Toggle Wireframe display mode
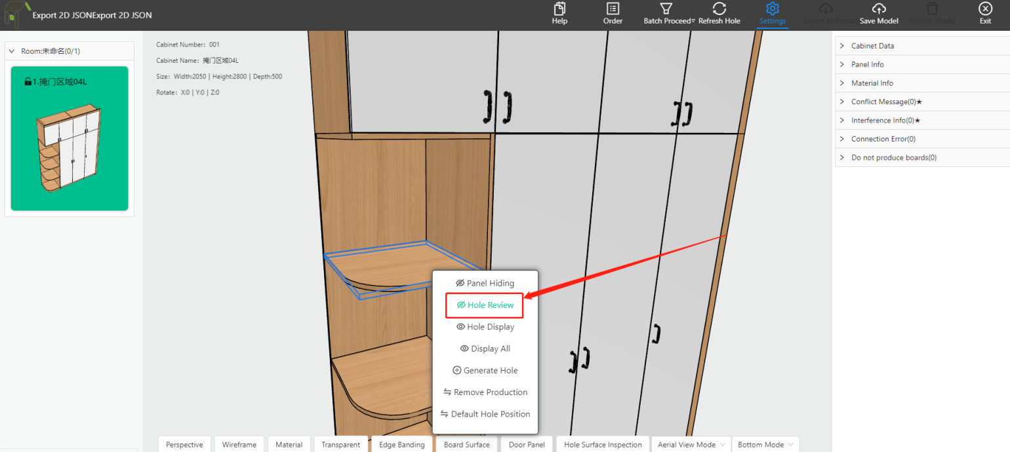This screenshot has width=1010, height=452. pos(239,444)
